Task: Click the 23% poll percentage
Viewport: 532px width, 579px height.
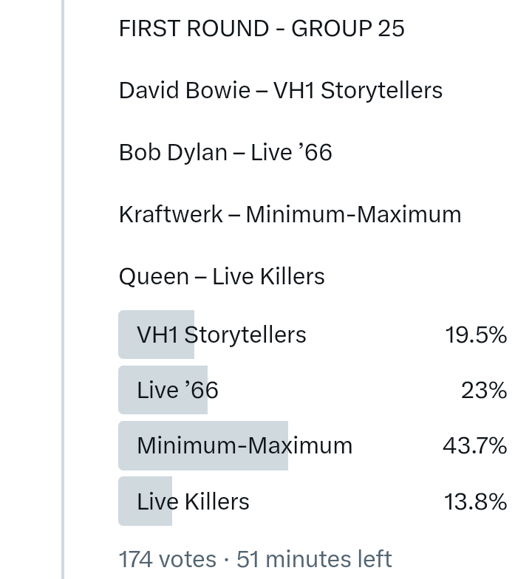Action: [484, 391]
